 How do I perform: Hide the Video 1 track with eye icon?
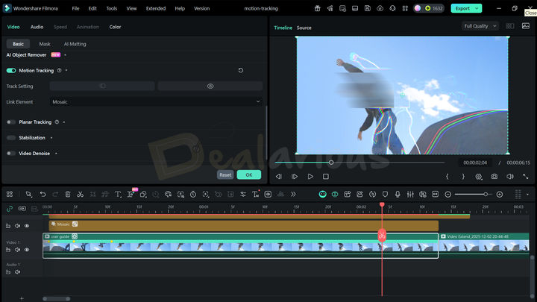pos(27,250)
